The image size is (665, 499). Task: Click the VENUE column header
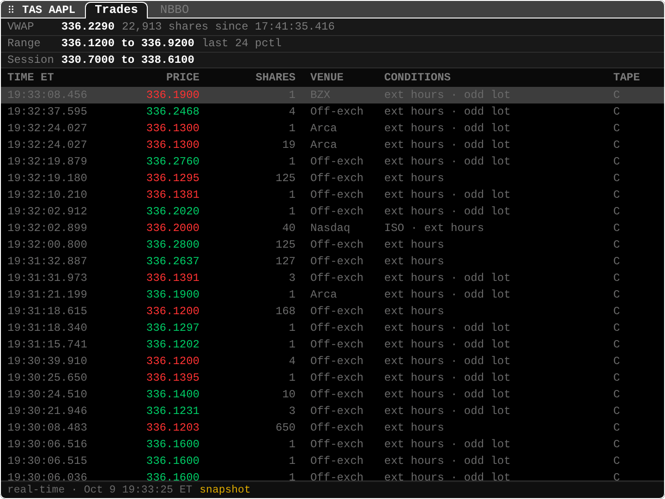(x=327, y=77)
